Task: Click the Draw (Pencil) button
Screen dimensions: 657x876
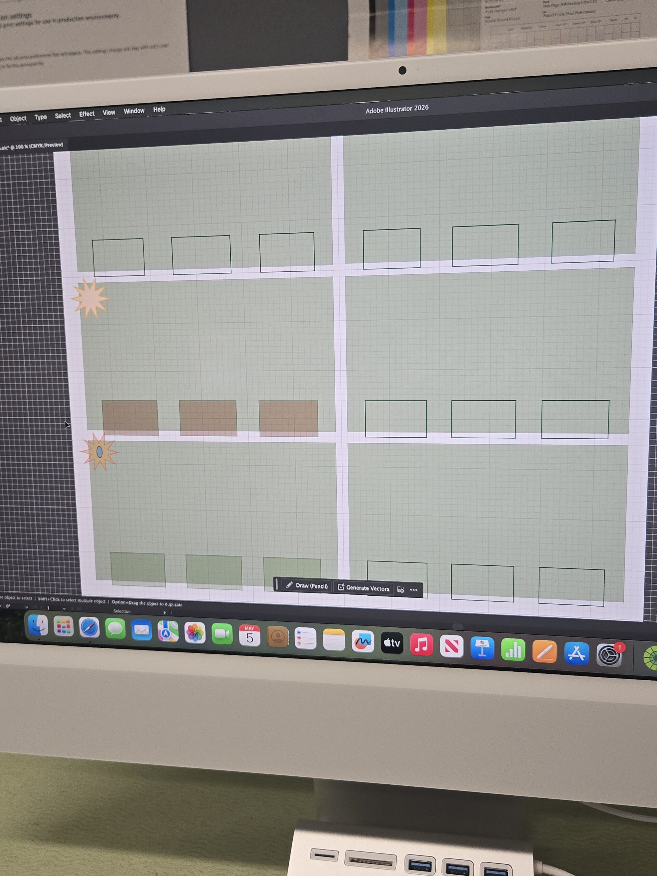Action: (x=307, y=586)
